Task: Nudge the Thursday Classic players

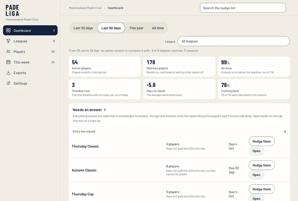Action: (262, 141)
